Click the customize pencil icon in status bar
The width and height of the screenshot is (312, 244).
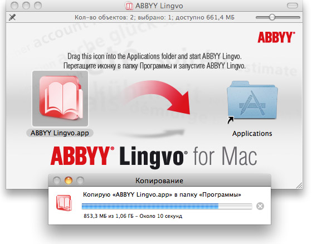coord(12,17)
